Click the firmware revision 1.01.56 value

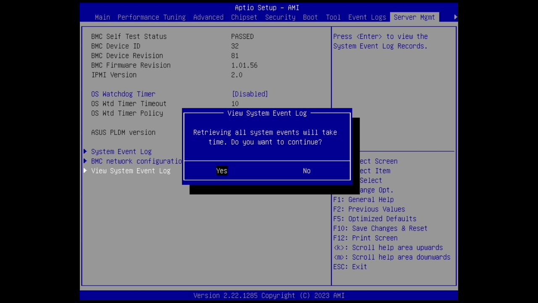[x=244, y=65]
